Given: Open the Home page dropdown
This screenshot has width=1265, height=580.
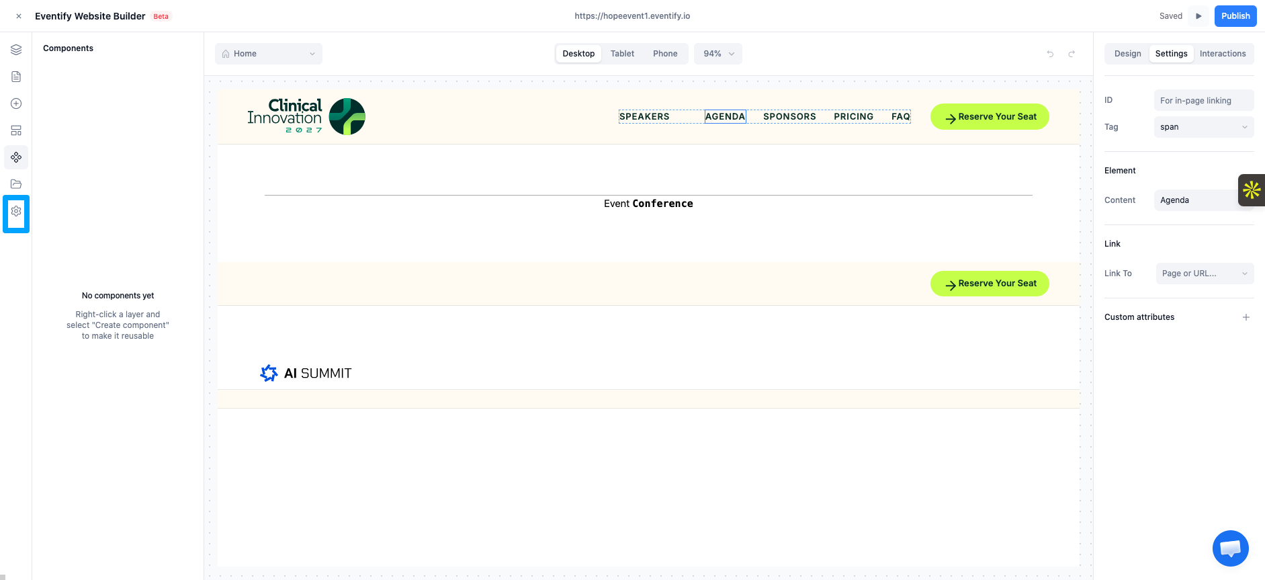Looking at the screenshot, I should pyautogui.click(x=269, y=54).
